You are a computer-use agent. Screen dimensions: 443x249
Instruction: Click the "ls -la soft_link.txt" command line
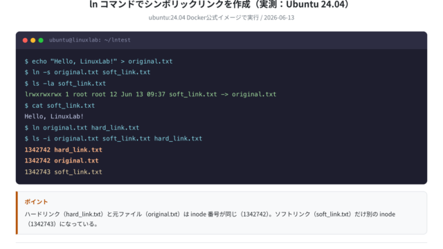(x=65, y=84)
